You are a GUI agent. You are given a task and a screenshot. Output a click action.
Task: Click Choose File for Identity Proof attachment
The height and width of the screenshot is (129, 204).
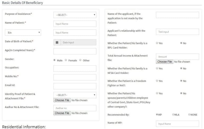point(62,100)
